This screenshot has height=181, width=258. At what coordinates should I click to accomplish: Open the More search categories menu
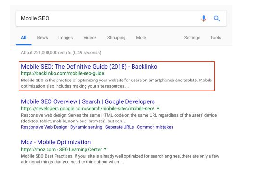click(x=141, y=38)
